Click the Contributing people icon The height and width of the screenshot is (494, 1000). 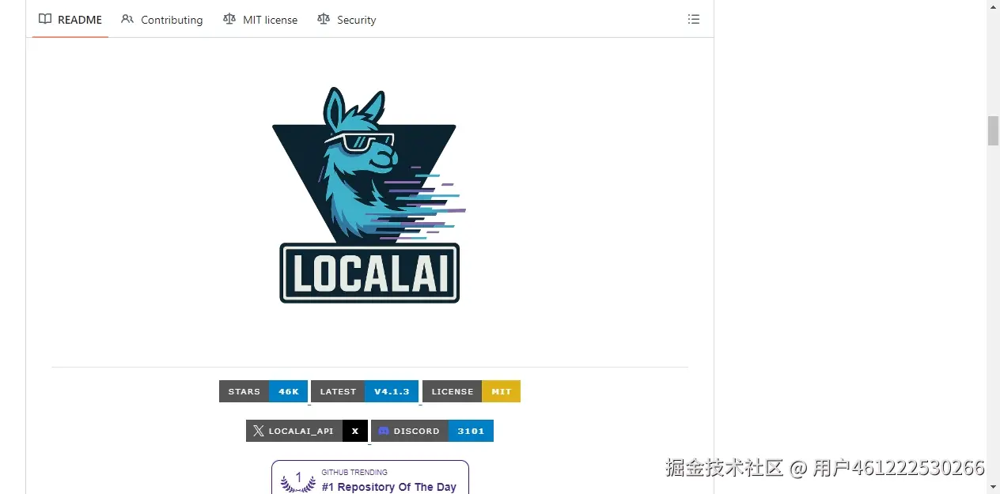pyautogui.click(x=127, y=19)
